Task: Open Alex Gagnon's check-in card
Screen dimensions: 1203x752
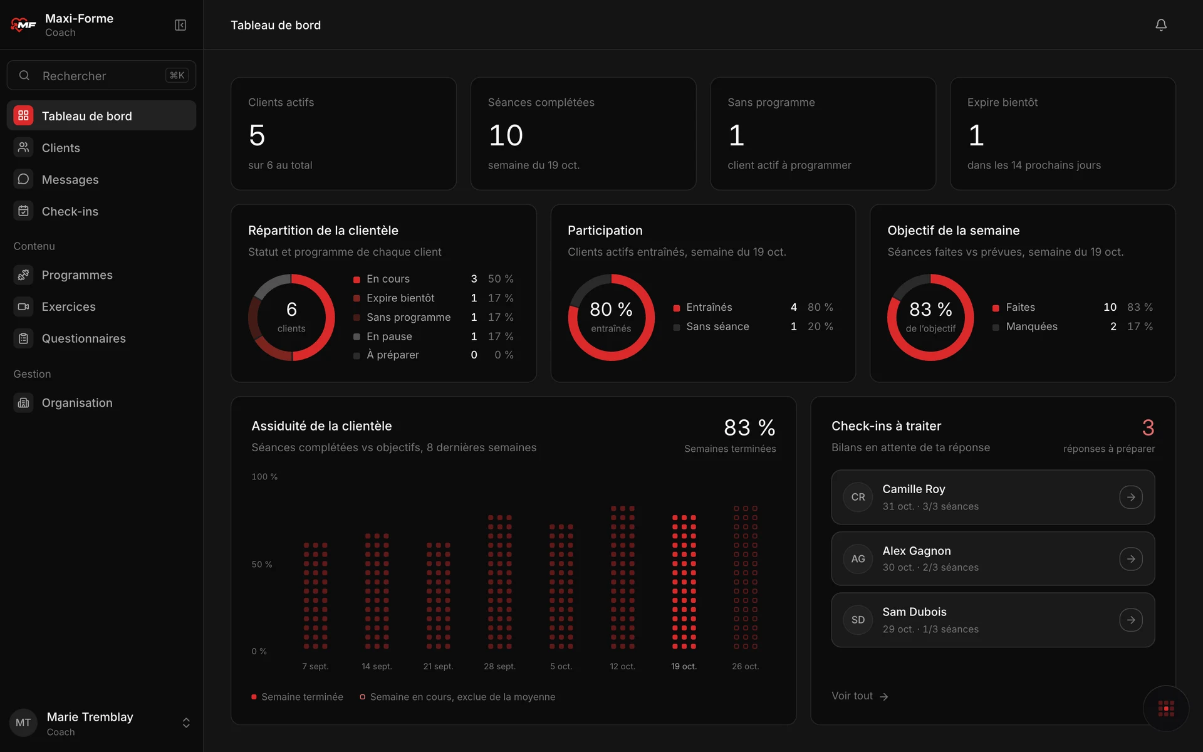Action: click(992, 558)
